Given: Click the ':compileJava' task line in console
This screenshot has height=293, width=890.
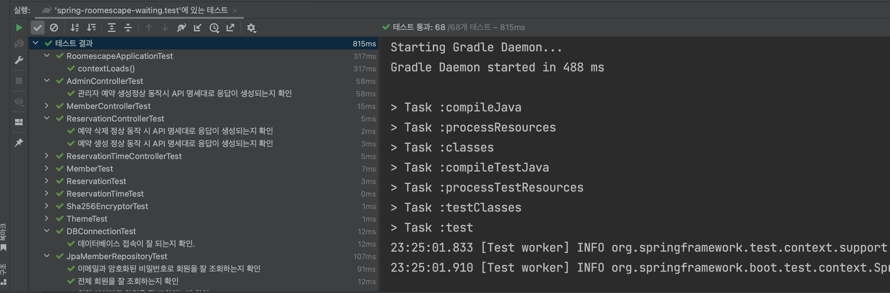Looking at the screenshot, I should 462,107.
